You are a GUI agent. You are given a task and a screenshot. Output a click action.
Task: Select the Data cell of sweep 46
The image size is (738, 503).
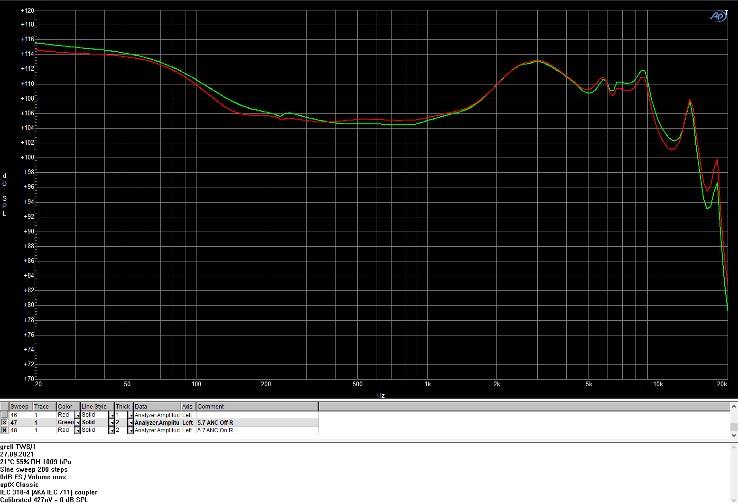tap(157, 415)
